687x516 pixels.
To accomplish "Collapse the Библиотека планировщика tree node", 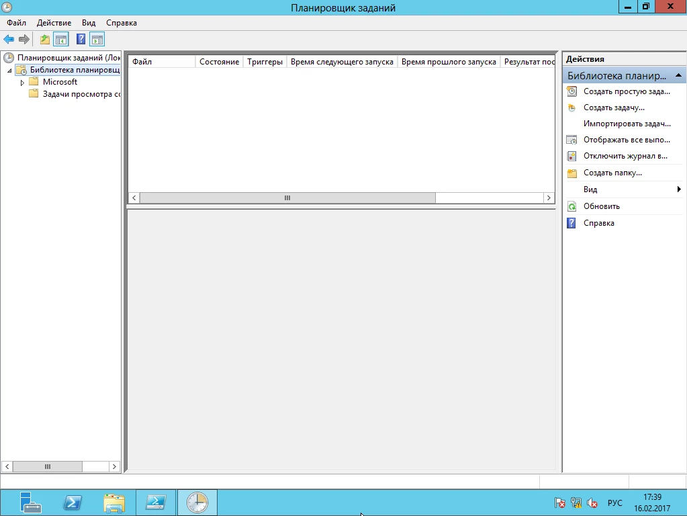I will click(9, 71).
